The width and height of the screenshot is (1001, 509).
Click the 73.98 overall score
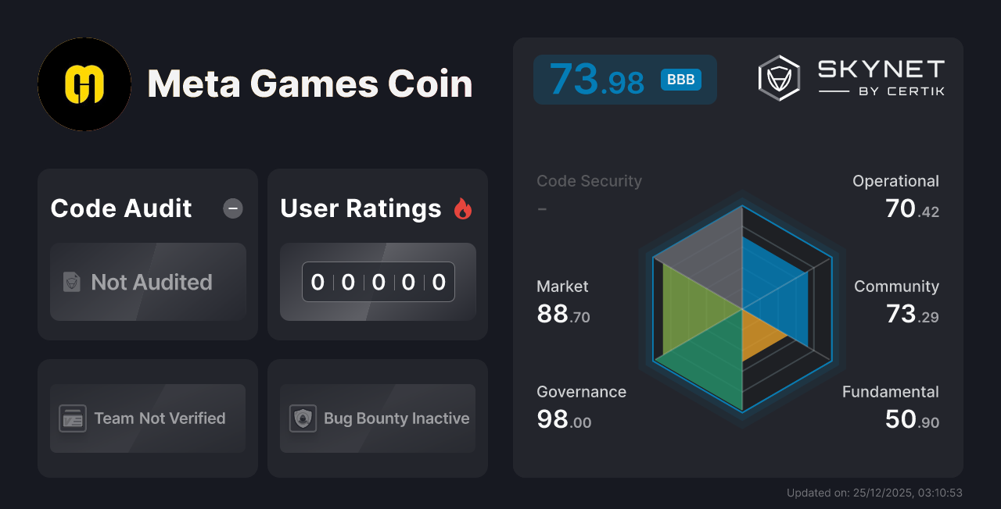[597, 79]
